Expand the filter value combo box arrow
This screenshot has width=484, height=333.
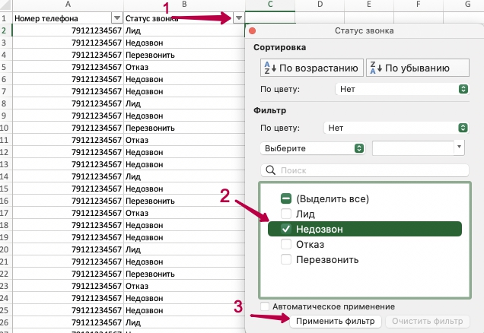pos(459,147)
